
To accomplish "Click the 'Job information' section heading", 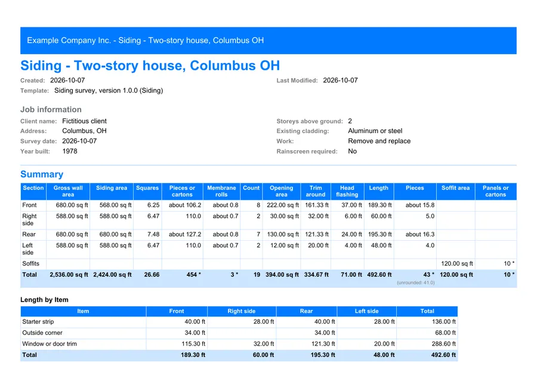I will 51,110.
